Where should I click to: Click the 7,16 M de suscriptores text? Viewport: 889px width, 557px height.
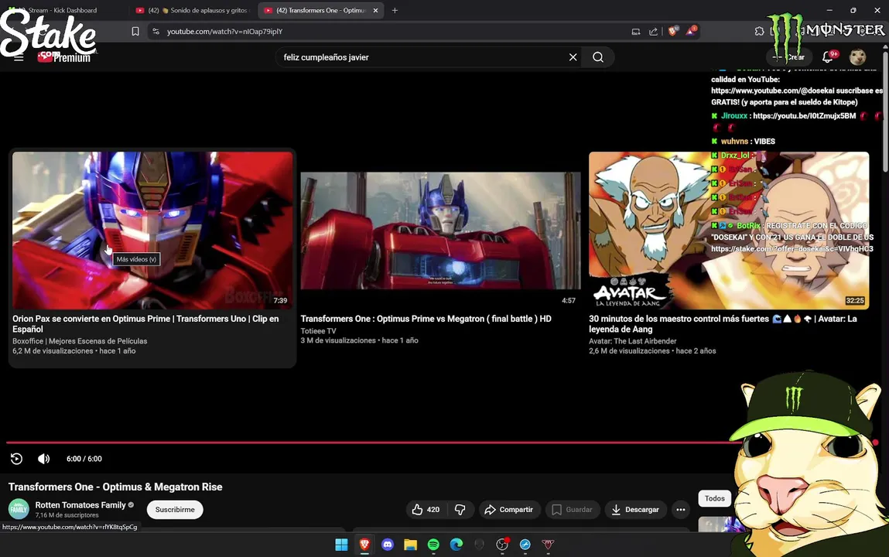click(67, 515)
